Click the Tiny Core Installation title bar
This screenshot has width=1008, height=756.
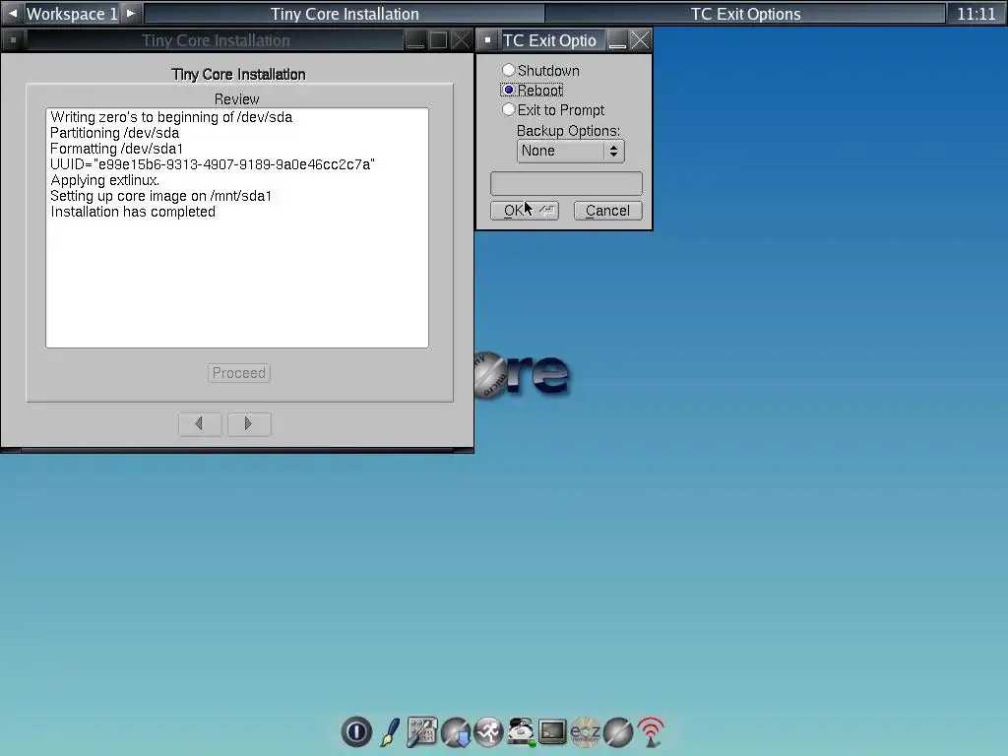(216, 39)
